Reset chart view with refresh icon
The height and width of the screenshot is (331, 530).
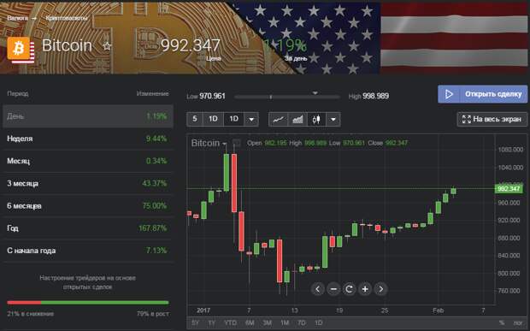point(349,289)
